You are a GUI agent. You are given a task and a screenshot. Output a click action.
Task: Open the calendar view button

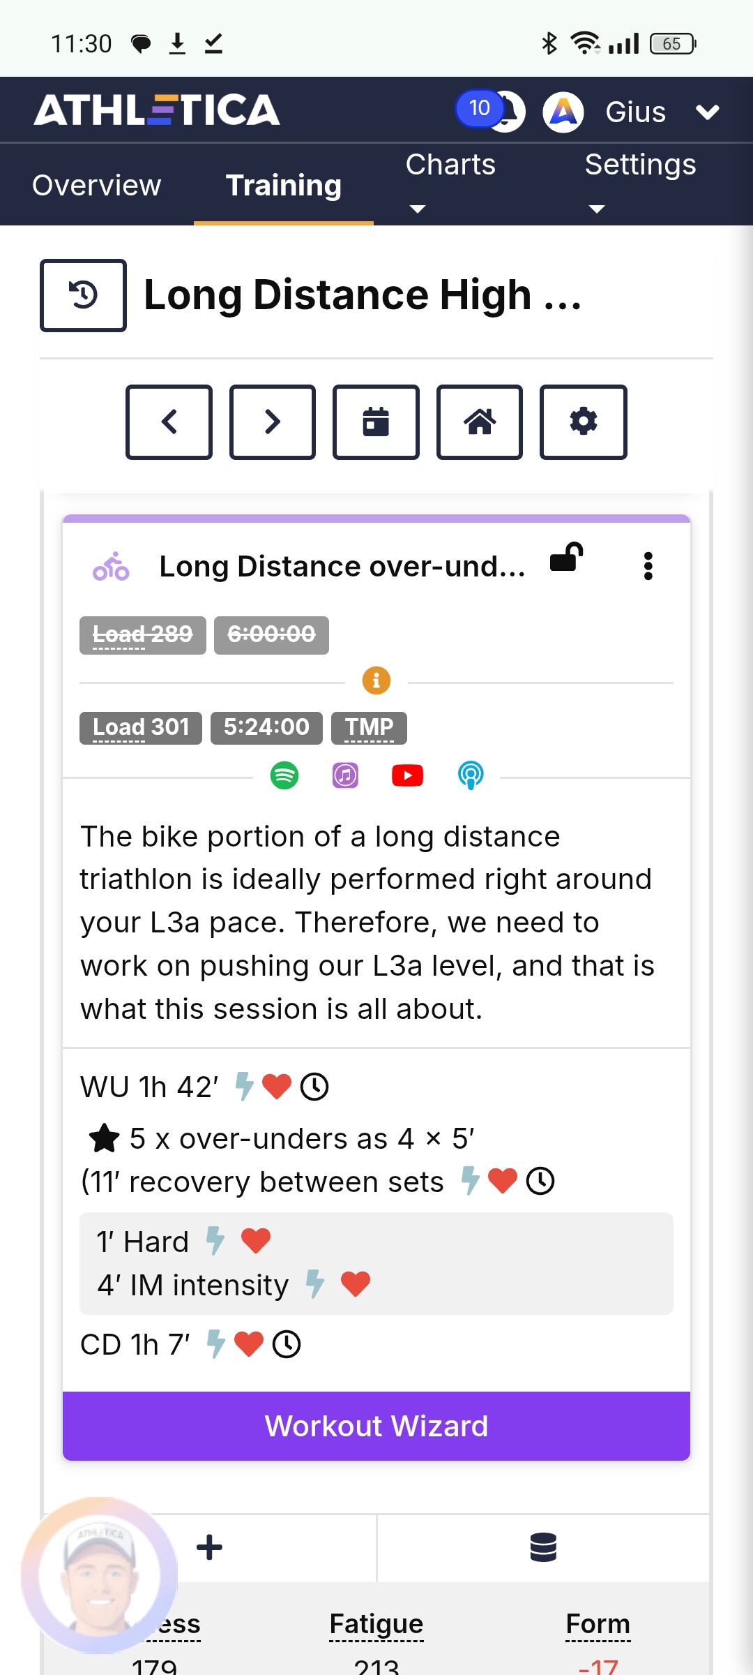tap(376, 422)
